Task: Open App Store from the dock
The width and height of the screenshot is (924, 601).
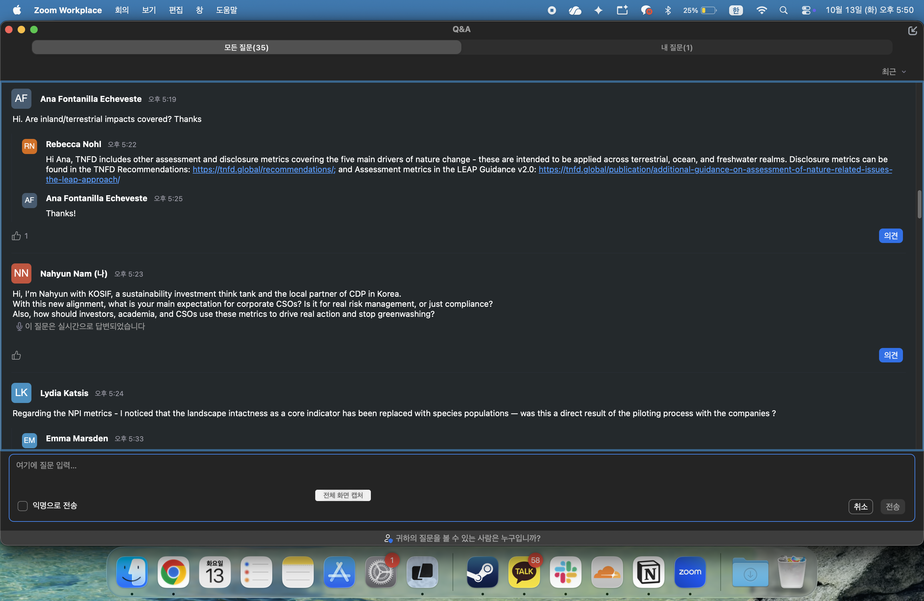Action: click(x=339, y=572)
